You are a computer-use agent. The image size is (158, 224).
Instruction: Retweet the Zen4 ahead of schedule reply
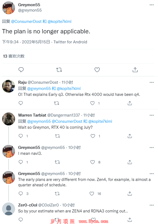click(x=57, y=194)
